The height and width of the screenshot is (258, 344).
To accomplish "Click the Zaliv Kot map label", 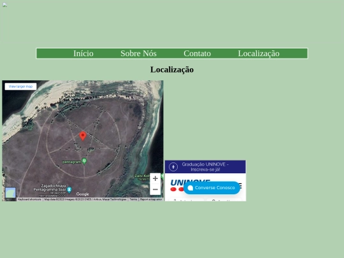I will pos(141,176).
